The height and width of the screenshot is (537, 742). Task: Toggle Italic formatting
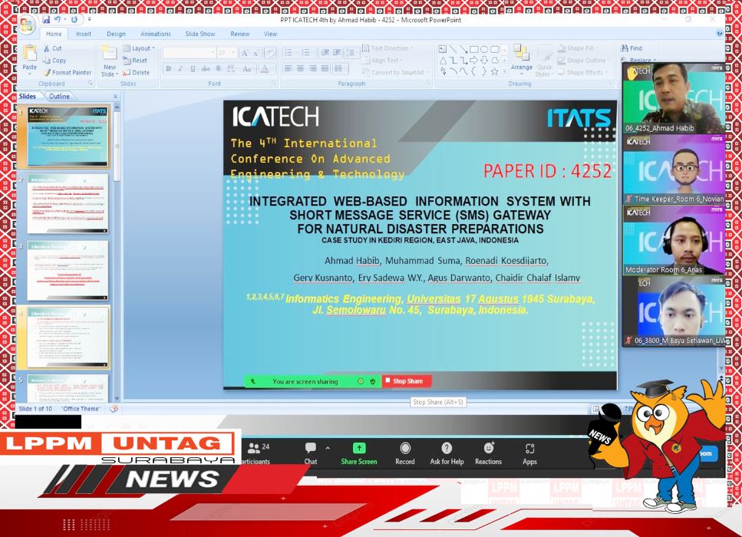[x=180, y=69]
